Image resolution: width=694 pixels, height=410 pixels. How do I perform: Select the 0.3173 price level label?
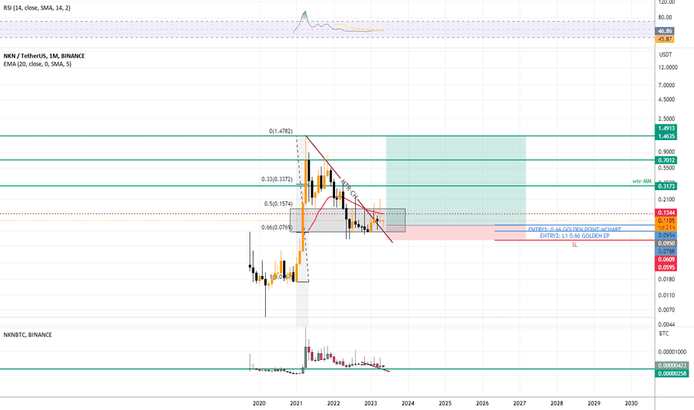666,186
